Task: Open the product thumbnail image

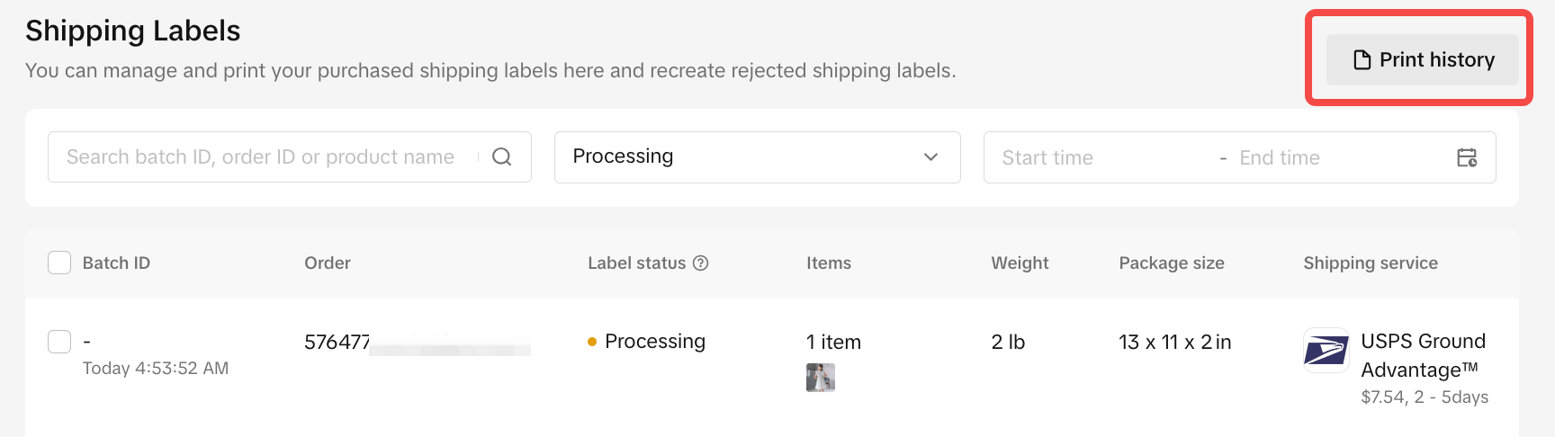Action: tap(821, 378)
